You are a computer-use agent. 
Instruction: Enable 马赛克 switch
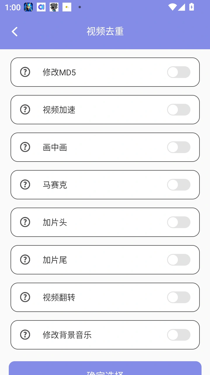coord(178,185)
